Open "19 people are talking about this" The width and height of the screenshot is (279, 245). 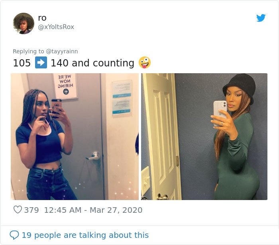[85, 235]
